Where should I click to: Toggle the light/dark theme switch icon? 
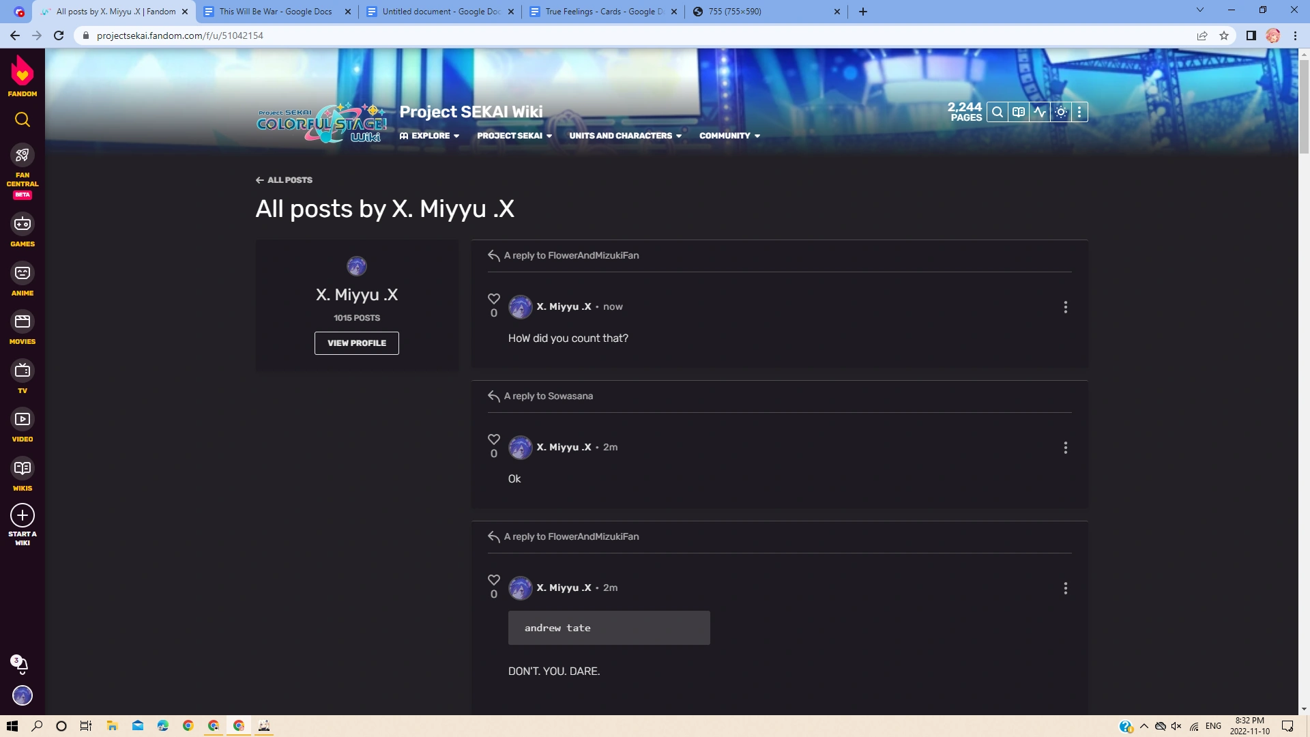click(1060, 113)
